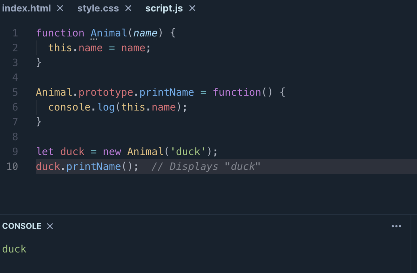Close the style.css tab with its X icon

(x=128, y=8)
